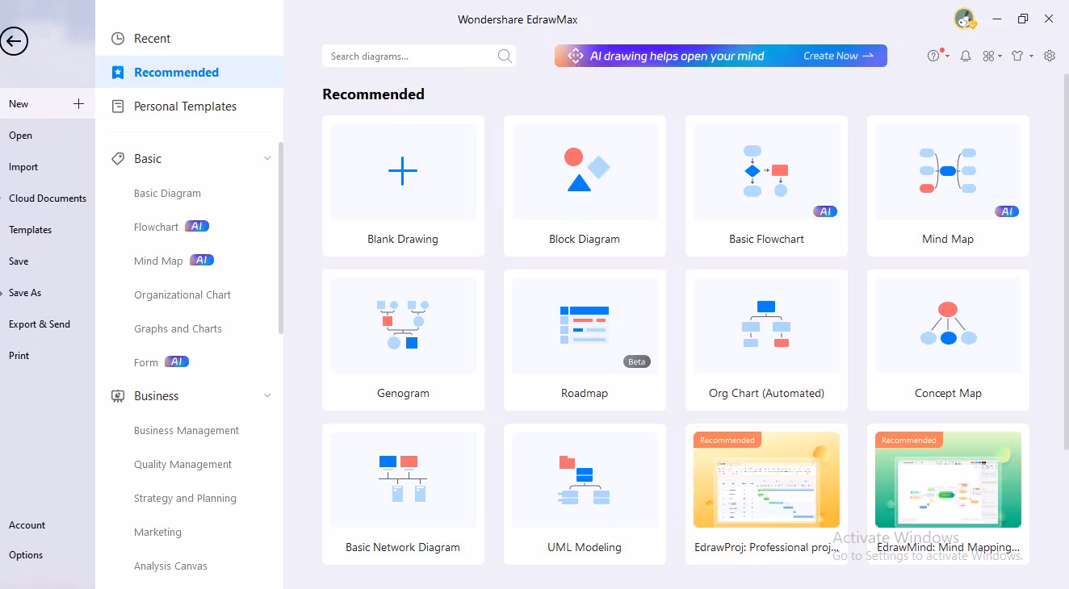The width and height of the screenshot is (1069, 589).
Task: Click the Search diagrams field
Action: [x=418, y=56]
